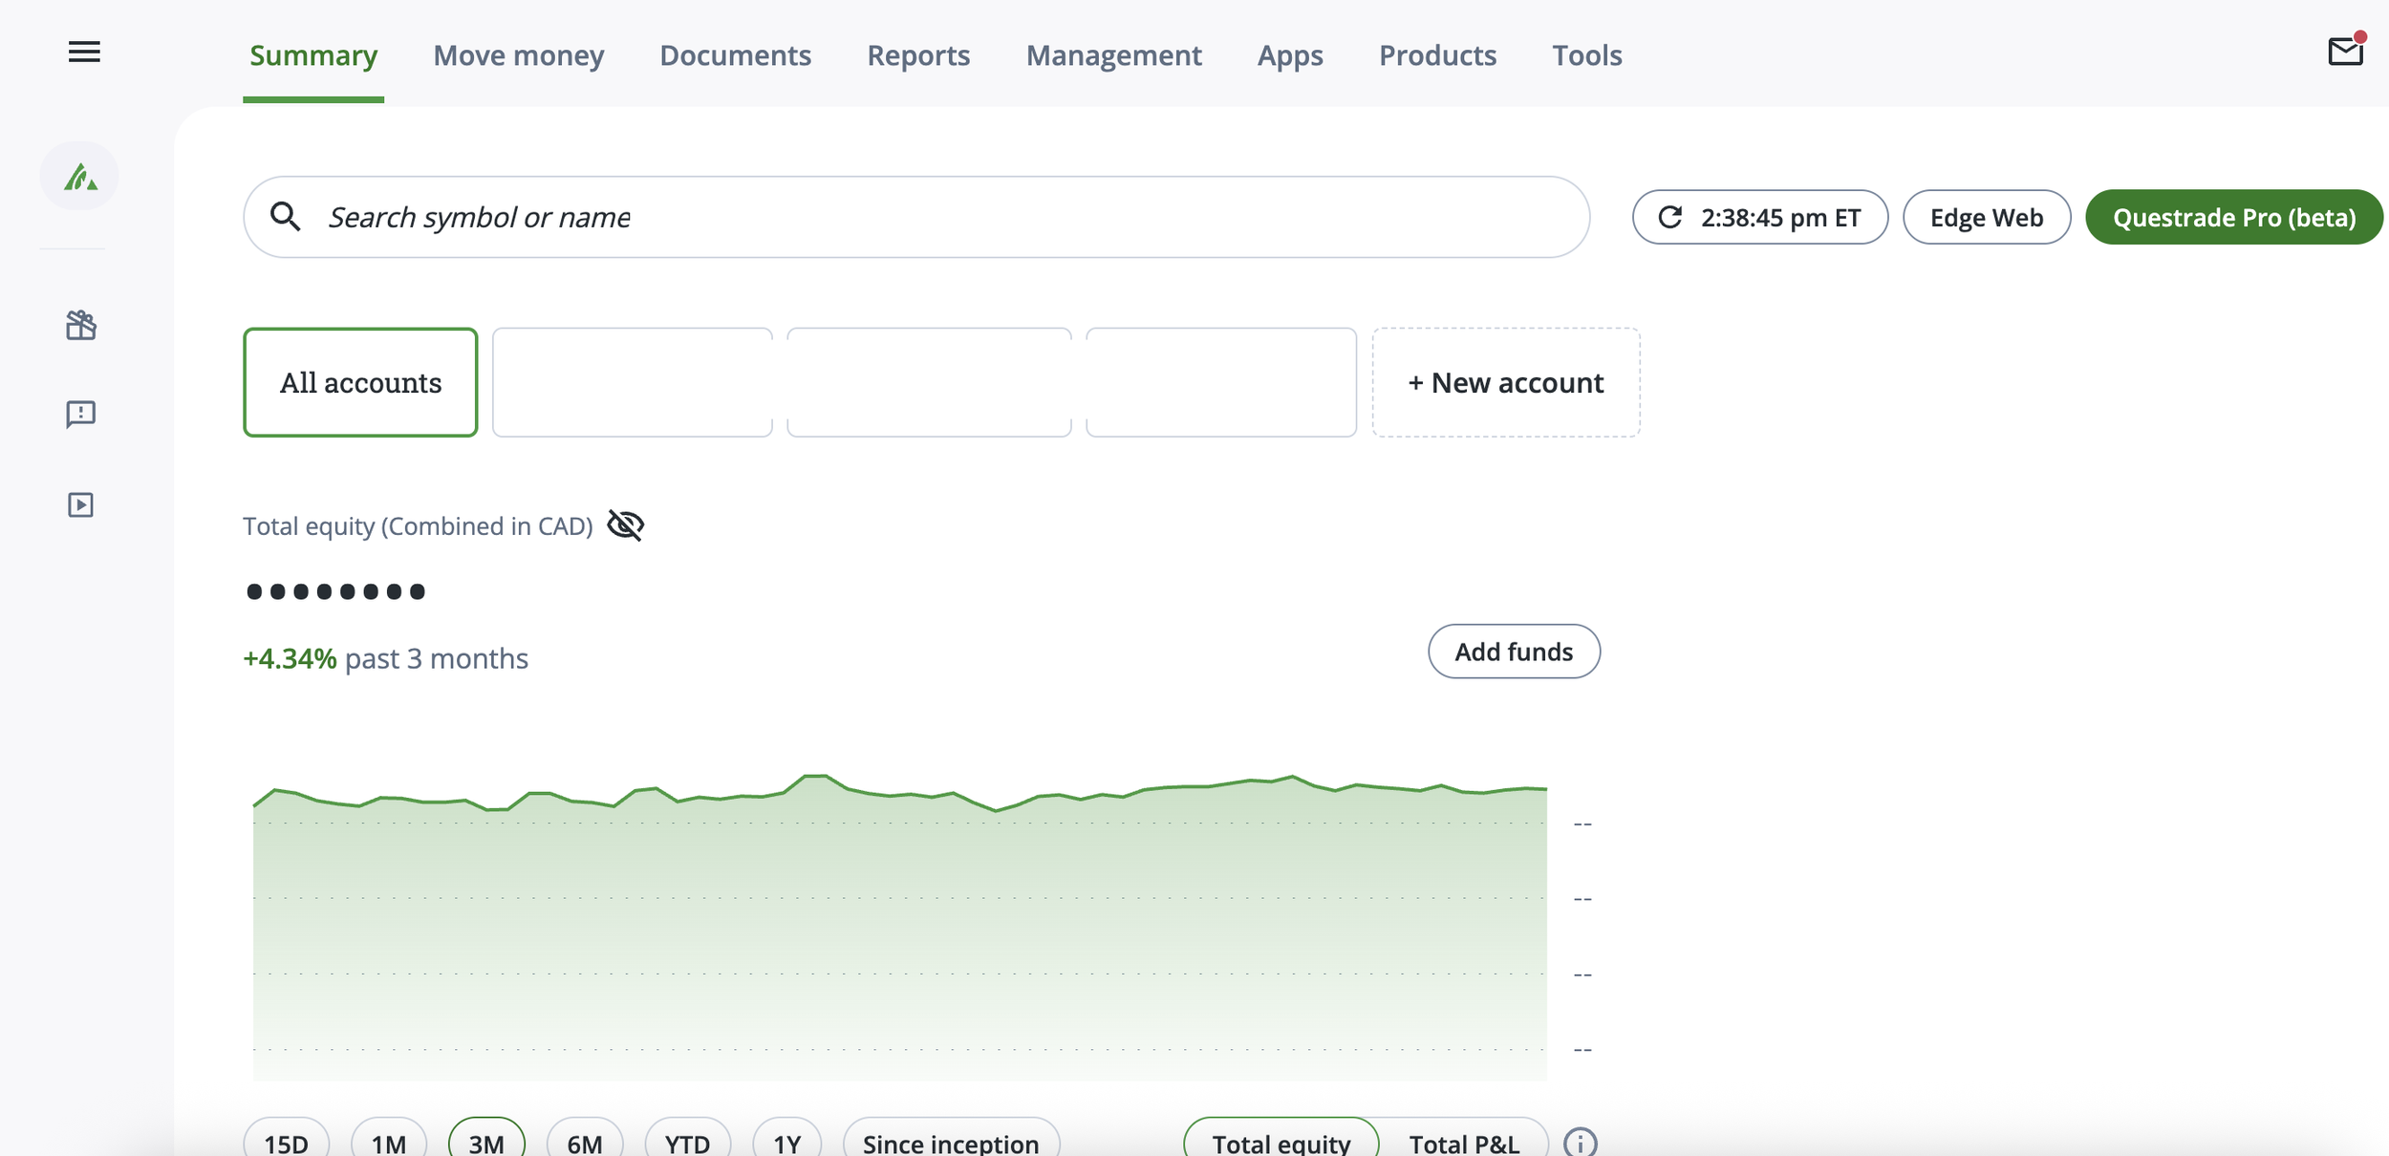The width and height of the screenshot is (2389, 1156).
Task: Click the Total equity (Combined in CAD) label
Action: 418,526
